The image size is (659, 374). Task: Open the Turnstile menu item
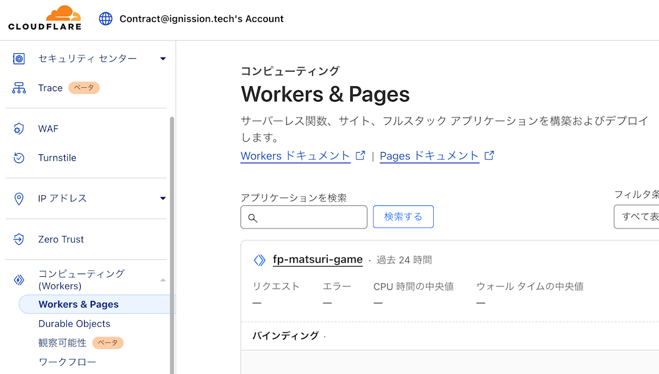tap(57, 158)
